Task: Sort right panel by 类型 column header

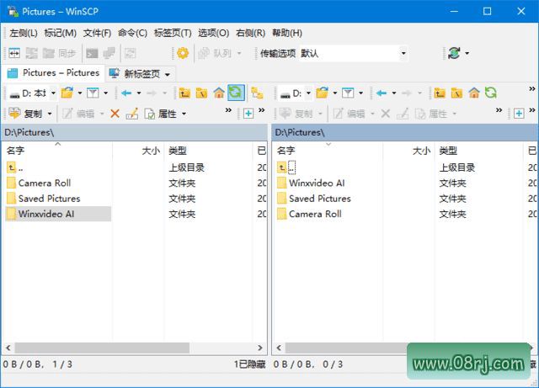Action: point(479,150)
